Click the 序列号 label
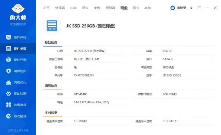This screenshot has width=221, height=135. (59, 75)
